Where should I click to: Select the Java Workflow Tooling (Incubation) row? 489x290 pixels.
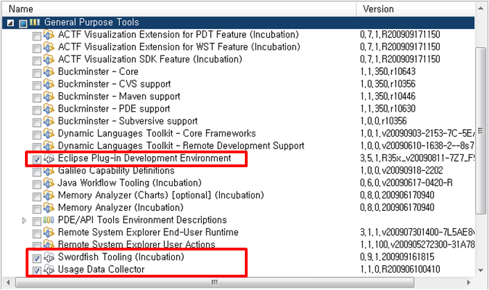[x=239, y=183]
